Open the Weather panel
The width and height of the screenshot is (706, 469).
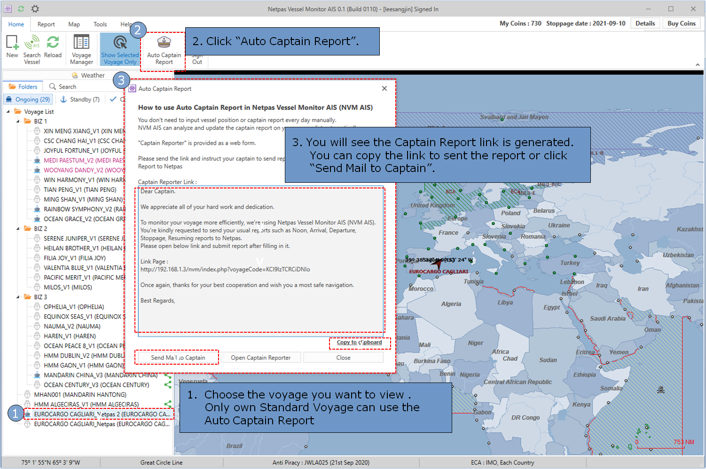tap(88, 75)
